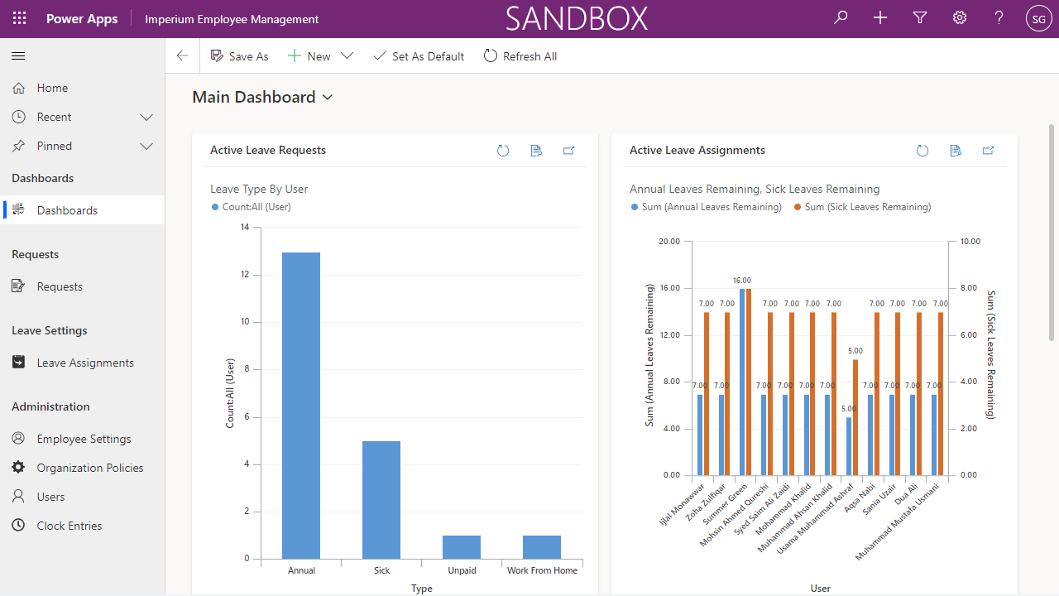Image resolution: width=1059 pixels, height=596 pixels.
Task: Open global search from the top bar
Action: pyautogui.click(x=841, y=17)
